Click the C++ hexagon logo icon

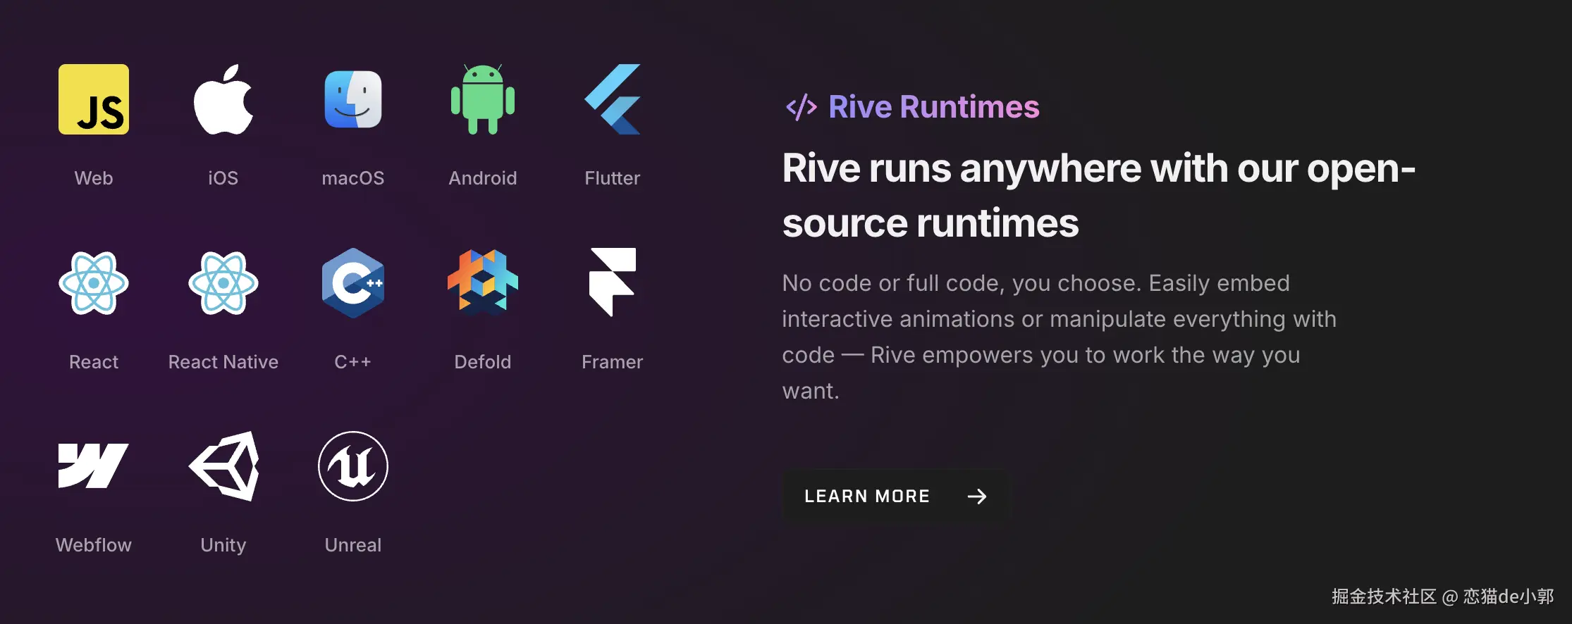click(x=353, y=283)
